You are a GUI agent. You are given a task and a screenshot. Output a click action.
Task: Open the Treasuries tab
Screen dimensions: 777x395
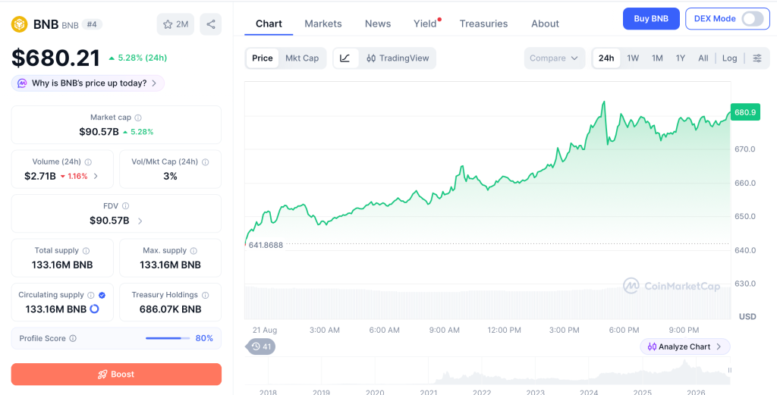point(483,24)
